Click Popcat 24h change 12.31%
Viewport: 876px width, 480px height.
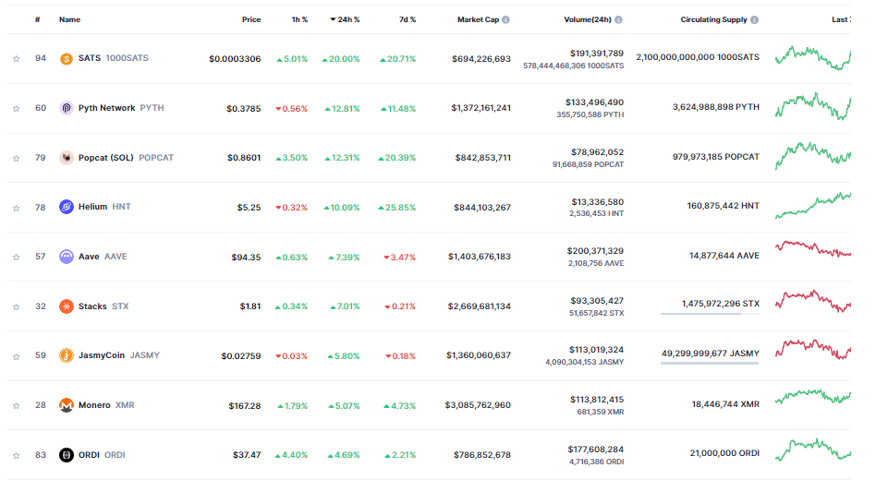[x=343, y=158]
